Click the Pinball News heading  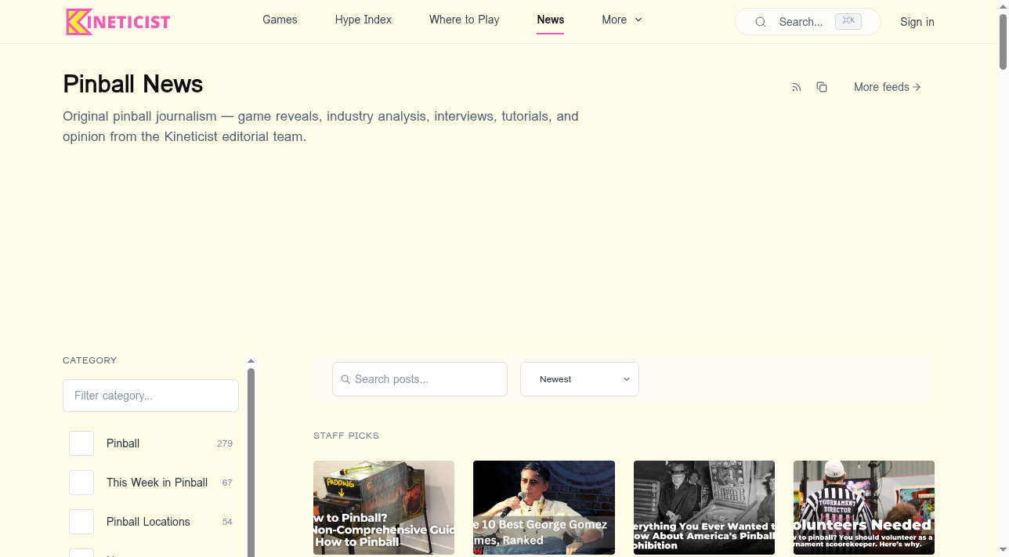pyautogui.click(x=133, y=84)
